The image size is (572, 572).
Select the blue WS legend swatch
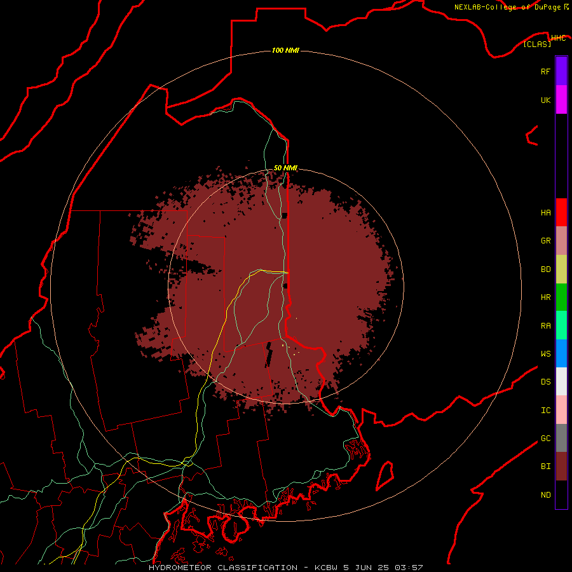coord(561,353)
